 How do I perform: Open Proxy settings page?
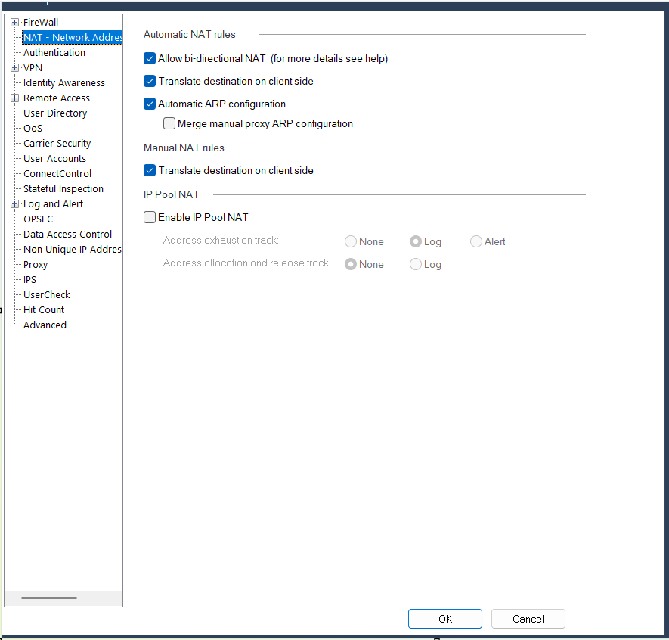point(36,265)
